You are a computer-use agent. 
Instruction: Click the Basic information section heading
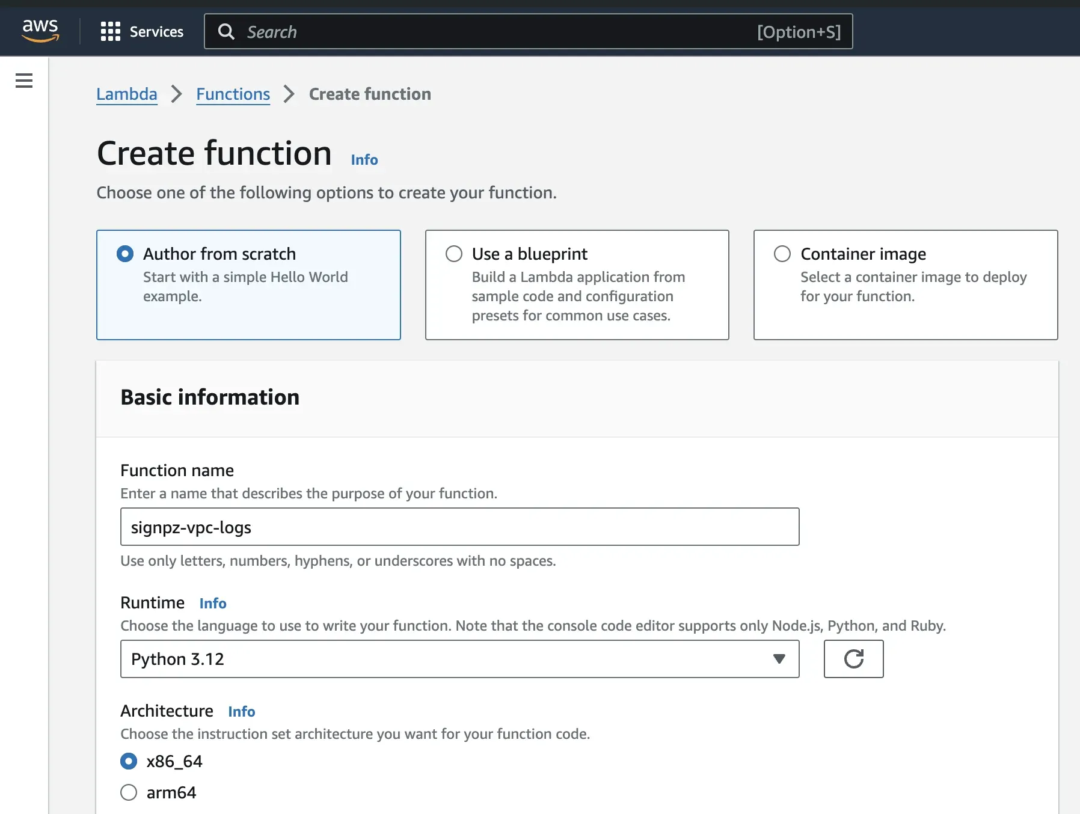click(x=210, y=397)
